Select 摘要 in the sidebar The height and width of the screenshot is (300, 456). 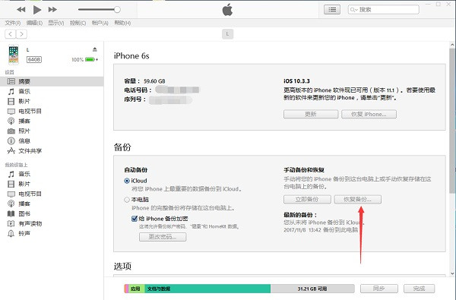(52, 81)
